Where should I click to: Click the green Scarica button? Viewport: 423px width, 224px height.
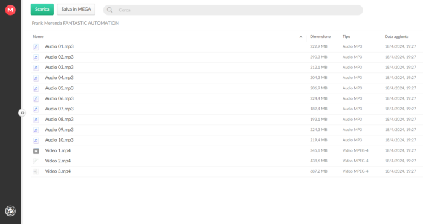click(42, 10)
